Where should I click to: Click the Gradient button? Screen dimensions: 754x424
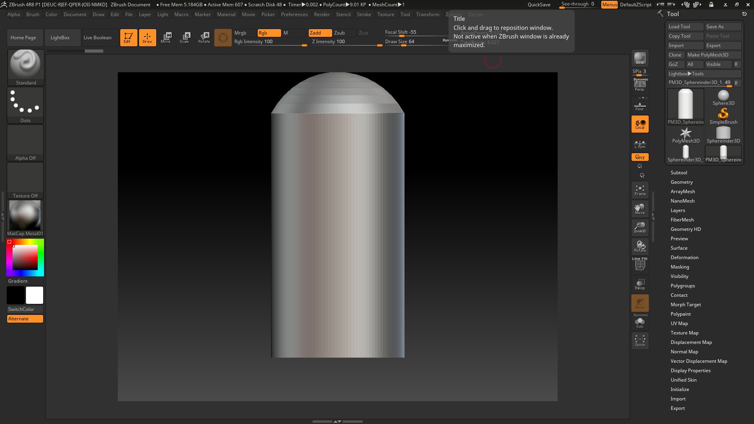[x=25, y=281]
